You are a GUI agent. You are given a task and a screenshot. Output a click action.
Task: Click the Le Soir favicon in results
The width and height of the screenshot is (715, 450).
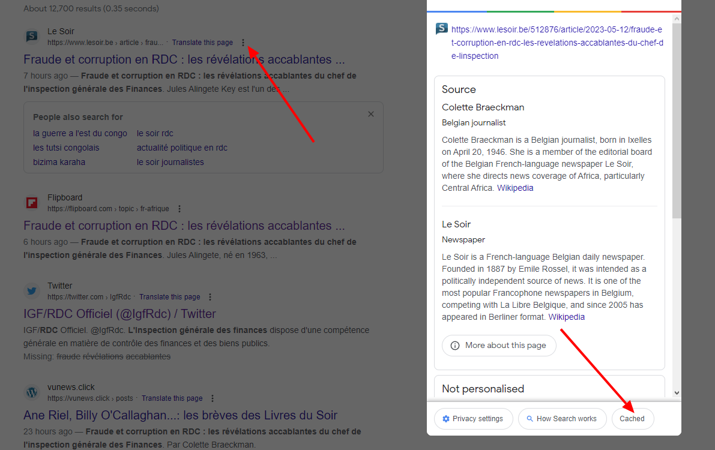tap(32, 37)
